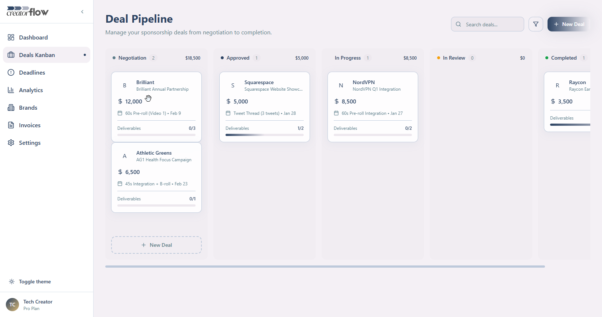The width and height of the screenshot is (602, 317).
Task: Open Invoices using the document icon
Action: (x=11, y=125)
